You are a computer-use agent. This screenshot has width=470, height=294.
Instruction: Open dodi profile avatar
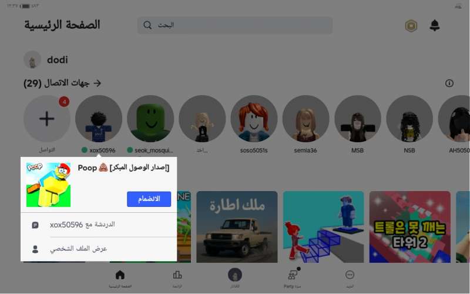(x=32, y=60)
